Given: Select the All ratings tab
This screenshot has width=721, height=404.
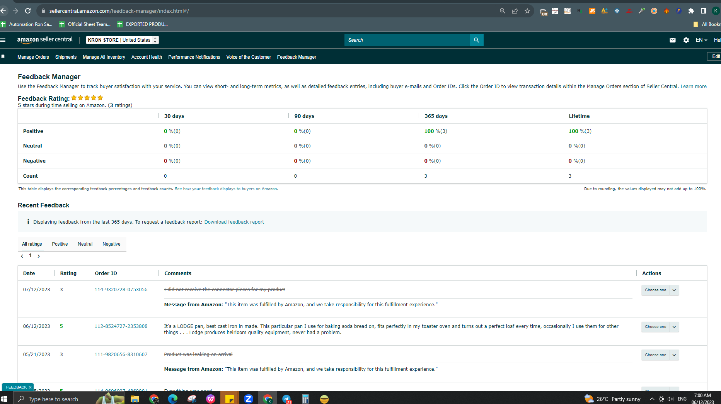Looking at the screenshot, I should click(x=32, y=244).
